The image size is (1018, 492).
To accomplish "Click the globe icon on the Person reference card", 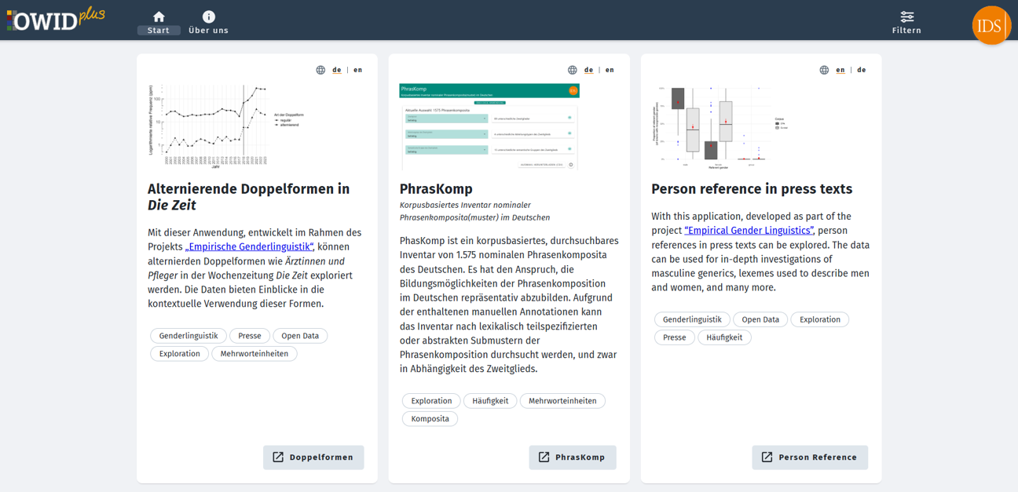I will pyautogui.click(x=824, y=70).
